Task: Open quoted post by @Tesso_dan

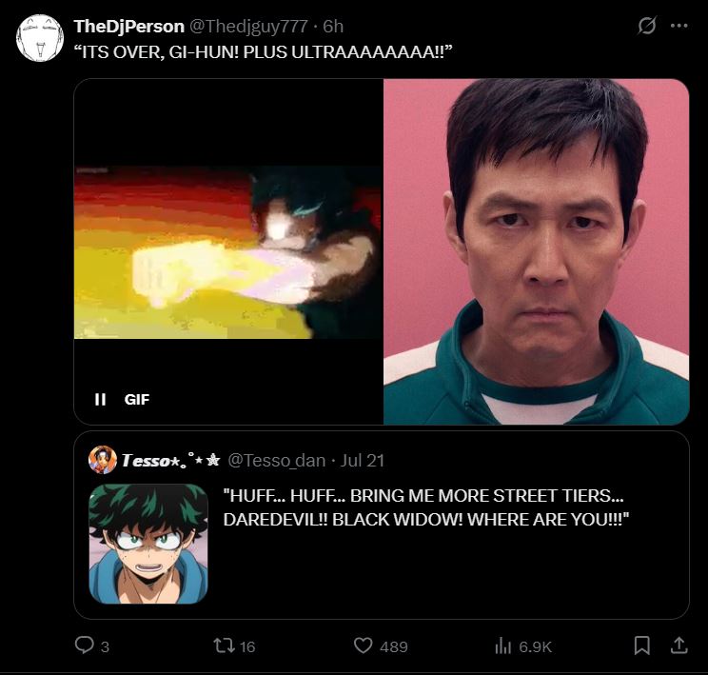Action: [381, 525]
